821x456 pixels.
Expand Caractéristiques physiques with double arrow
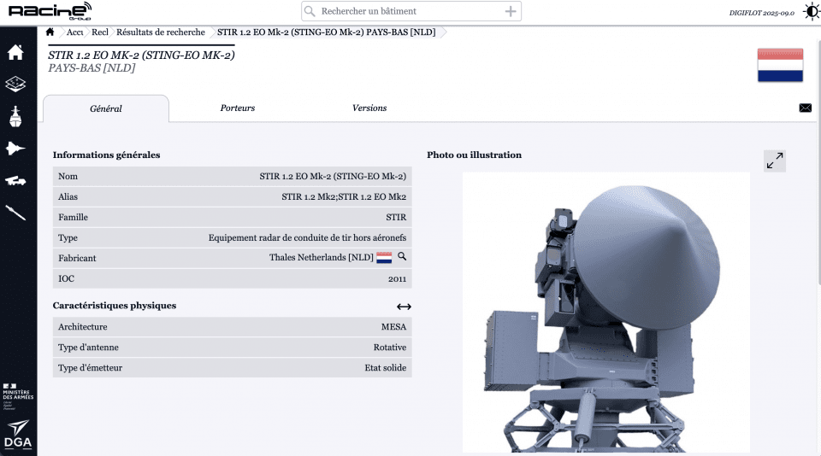pos(404,307)
